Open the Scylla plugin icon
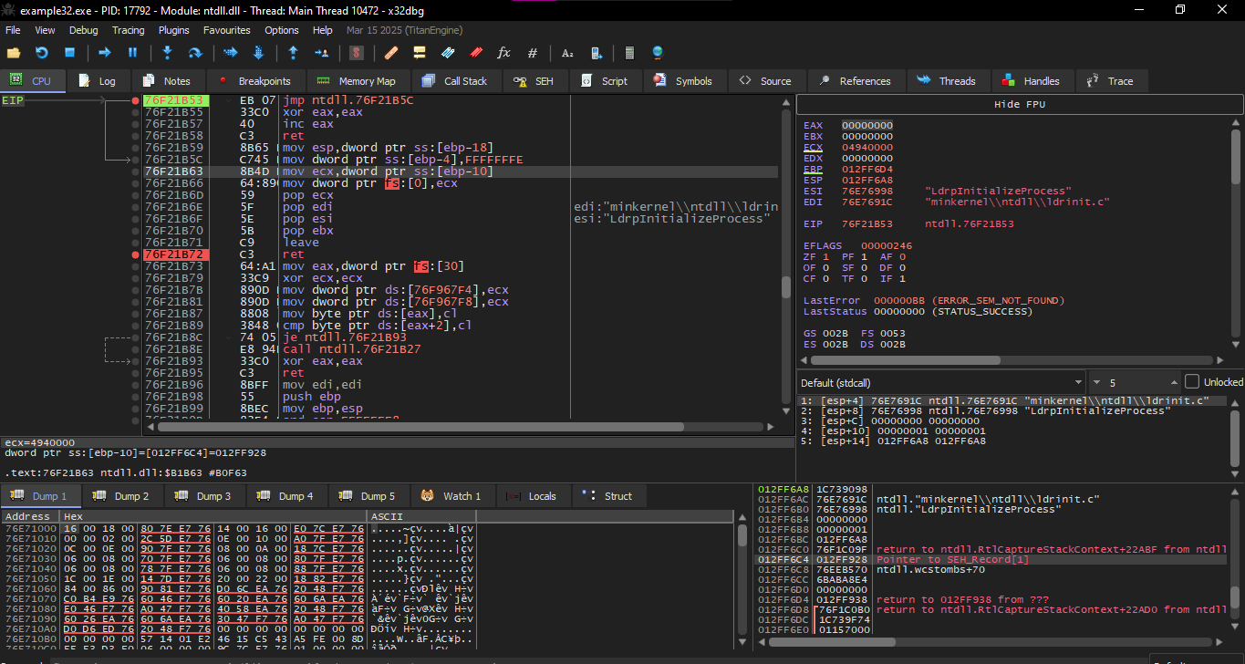This screenshot has width=1245, height=664. click(357, 53)
